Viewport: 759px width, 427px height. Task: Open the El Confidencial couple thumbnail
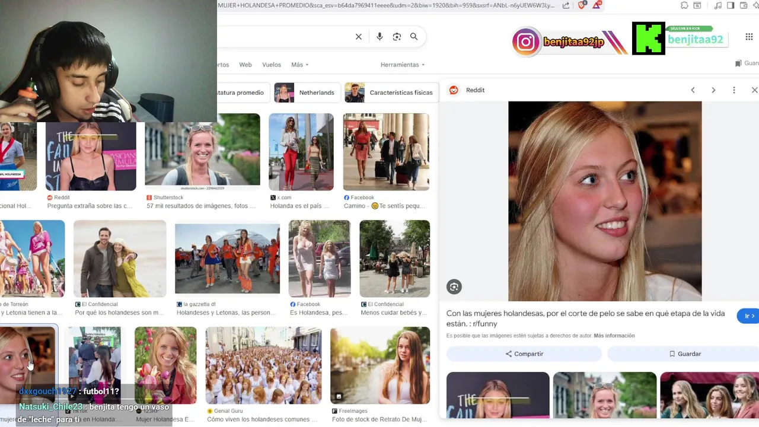click(120, 259)
